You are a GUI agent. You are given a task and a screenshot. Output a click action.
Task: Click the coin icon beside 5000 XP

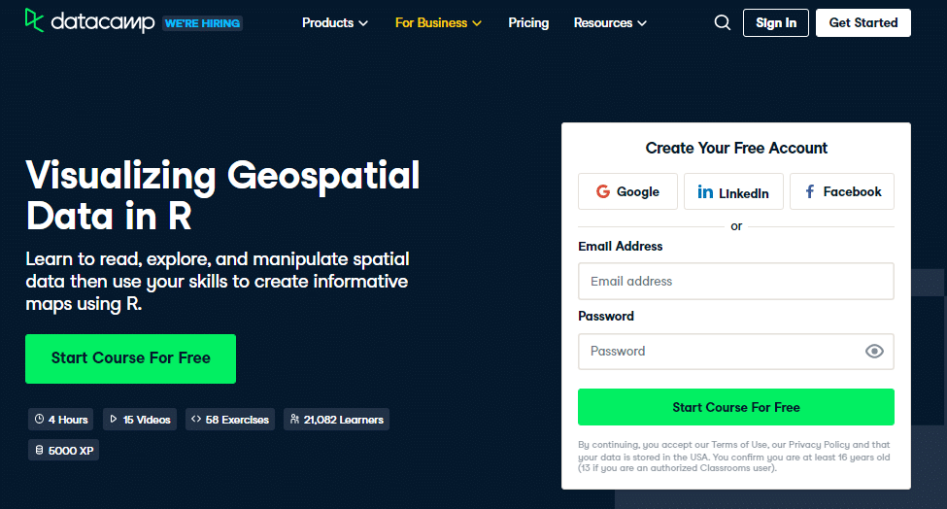[x=39, y=451]
